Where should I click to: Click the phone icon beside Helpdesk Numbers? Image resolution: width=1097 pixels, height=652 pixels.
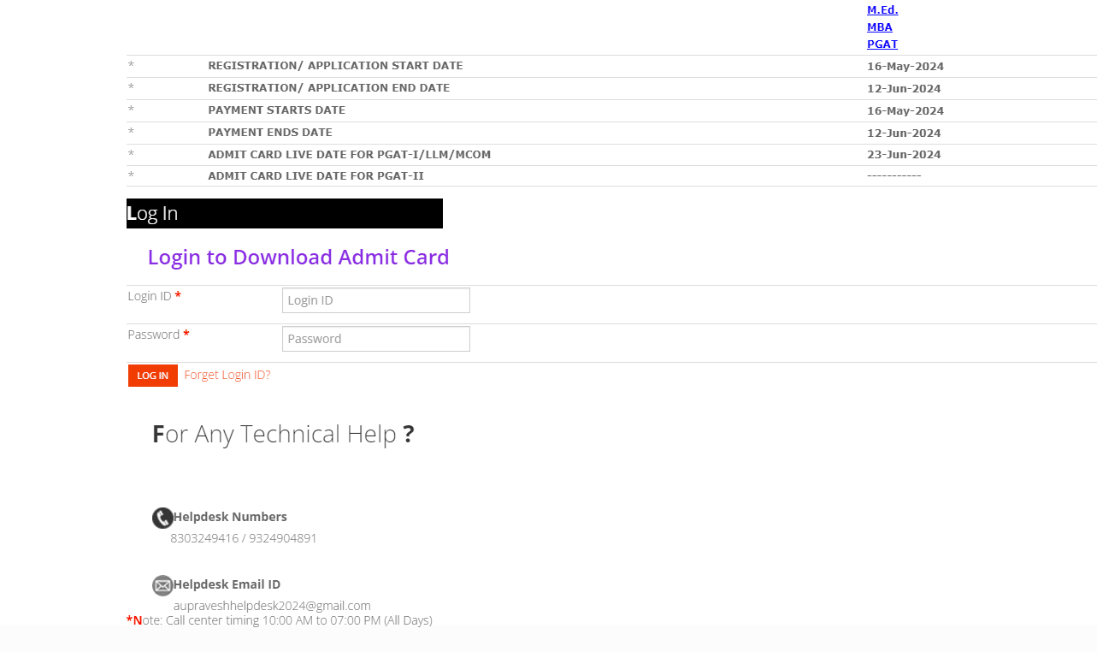tap(162, 518)
